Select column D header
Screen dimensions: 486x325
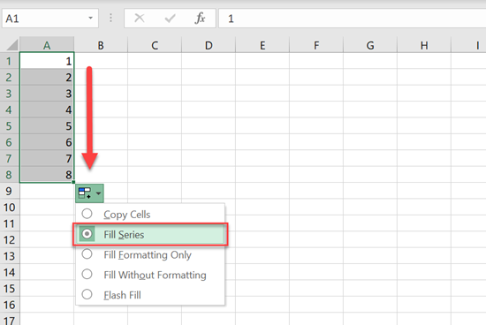209,45
